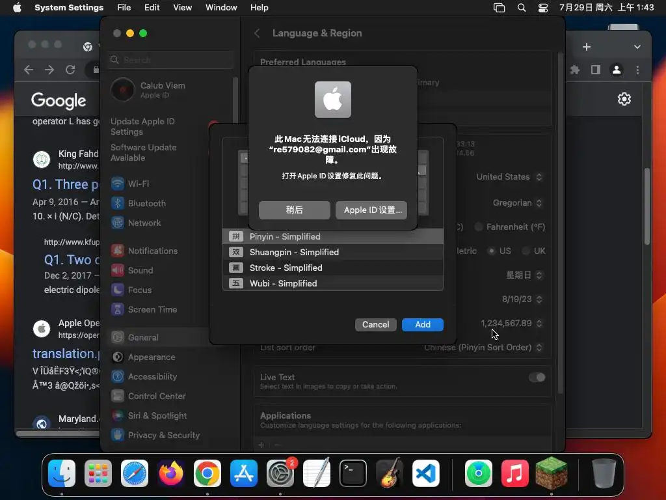Open Control Center in menu bar
The image size is (666, 500).
pos(543,8)
